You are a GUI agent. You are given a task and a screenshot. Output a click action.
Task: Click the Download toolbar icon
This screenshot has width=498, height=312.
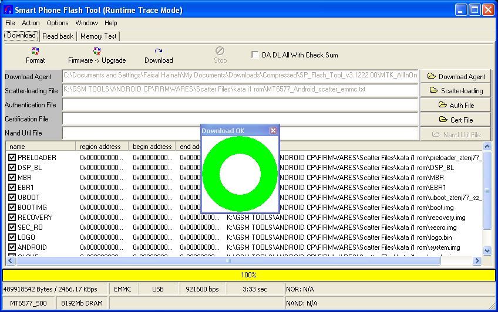point(159,51)
